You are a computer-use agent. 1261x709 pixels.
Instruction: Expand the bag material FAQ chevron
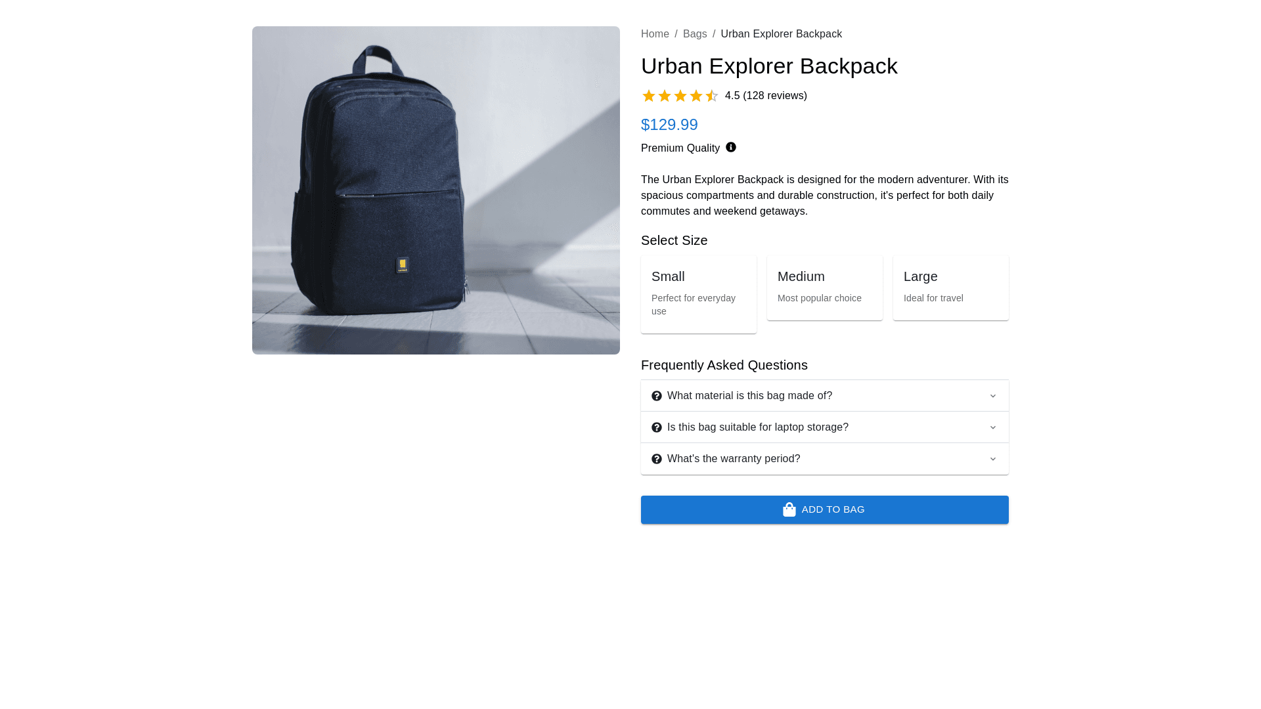[x=993, y=396]
